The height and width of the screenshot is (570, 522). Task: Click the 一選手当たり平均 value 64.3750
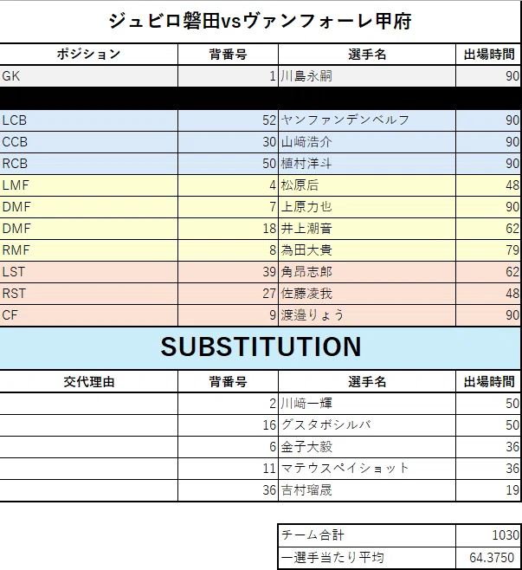tap(488, 558)
